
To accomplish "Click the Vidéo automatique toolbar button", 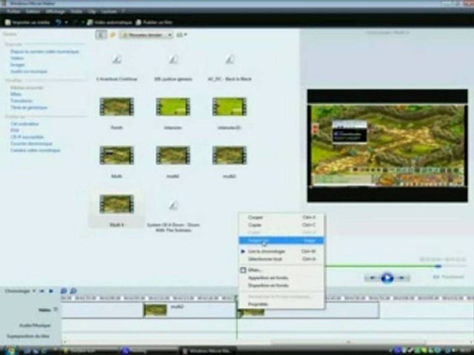I will coord(110,22).
